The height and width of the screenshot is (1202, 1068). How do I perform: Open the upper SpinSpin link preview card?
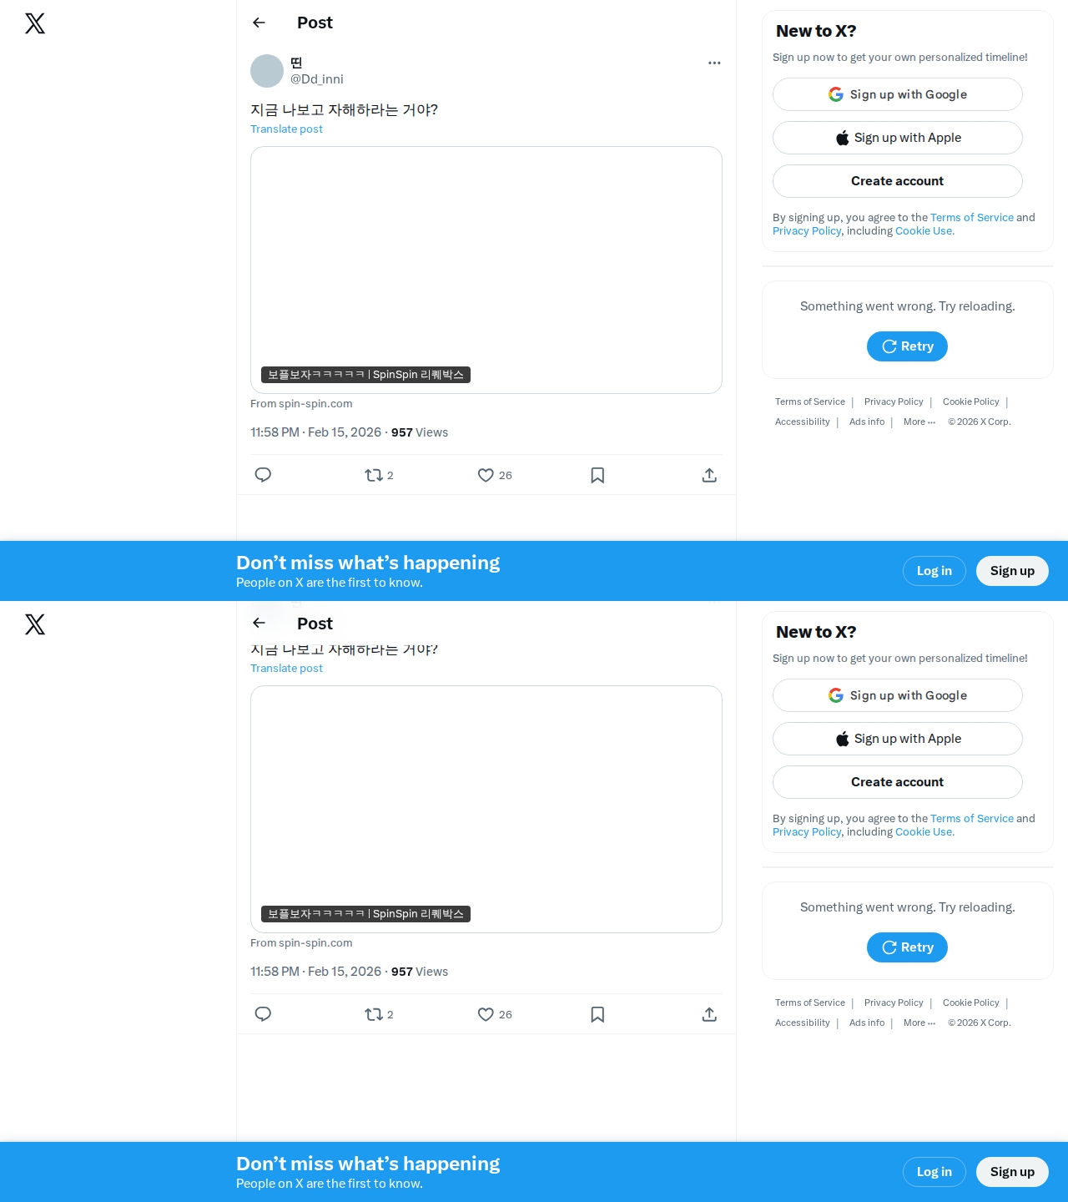click(x=486, y=270)
